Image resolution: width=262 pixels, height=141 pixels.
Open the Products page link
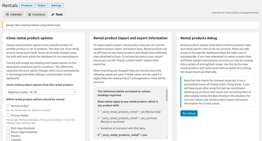(x=27, y=5)
